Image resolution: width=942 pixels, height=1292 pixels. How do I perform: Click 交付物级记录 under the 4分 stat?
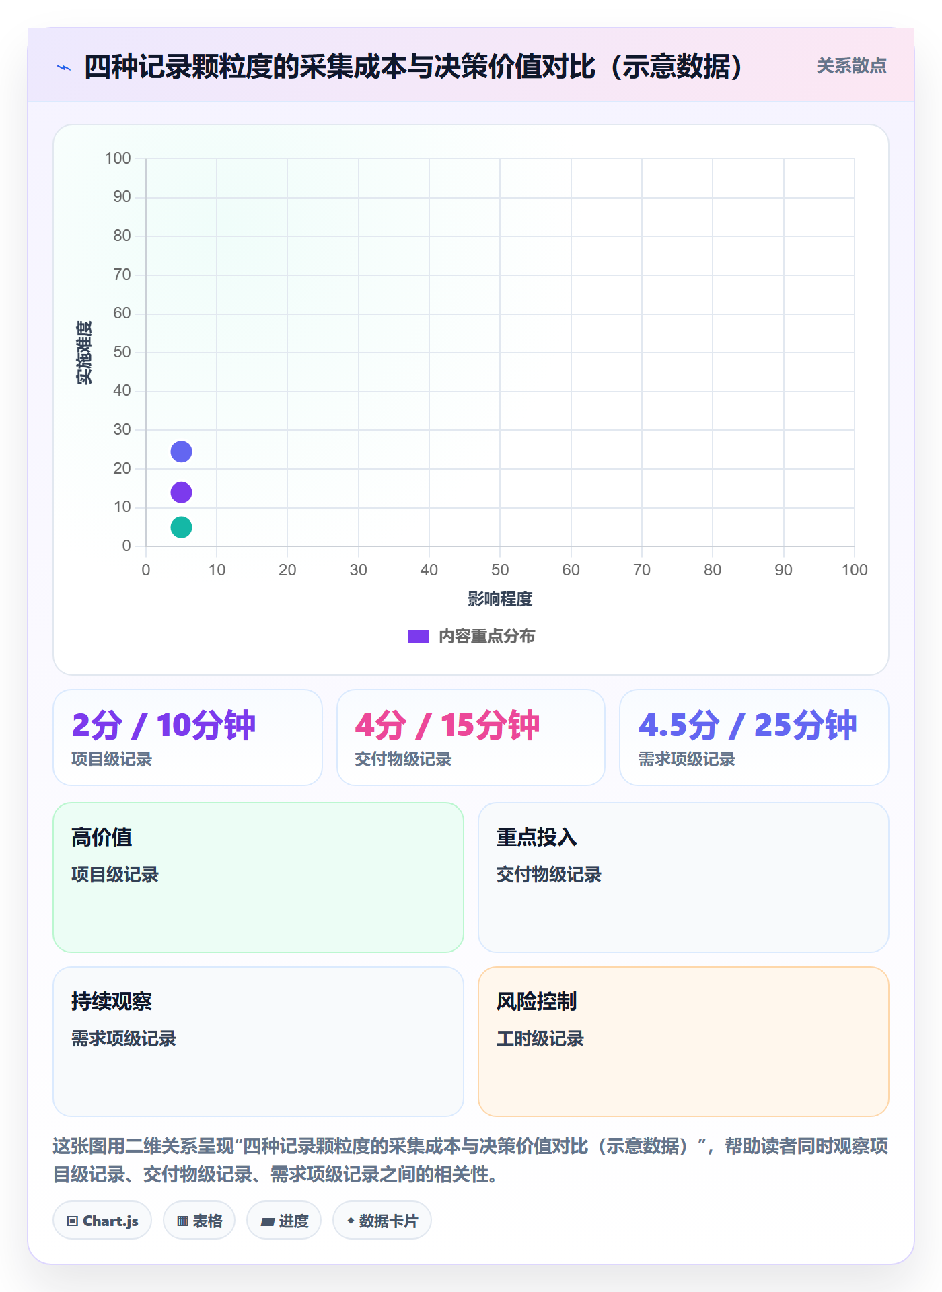tap(403, 760)
